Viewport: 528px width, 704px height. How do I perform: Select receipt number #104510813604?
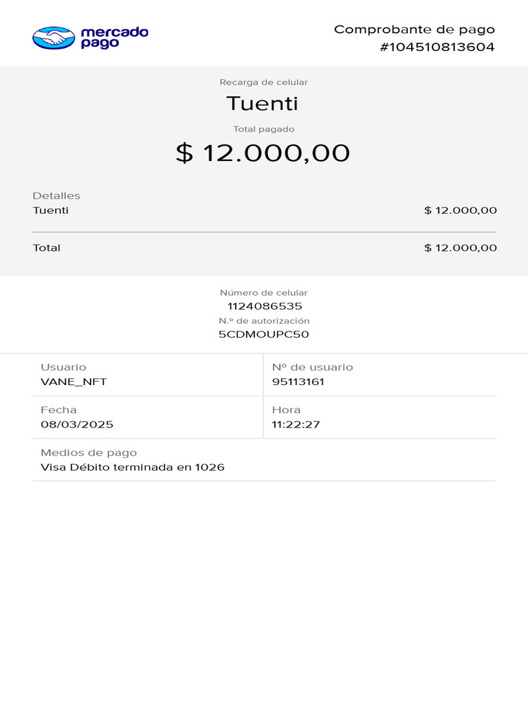click(437, 47)
